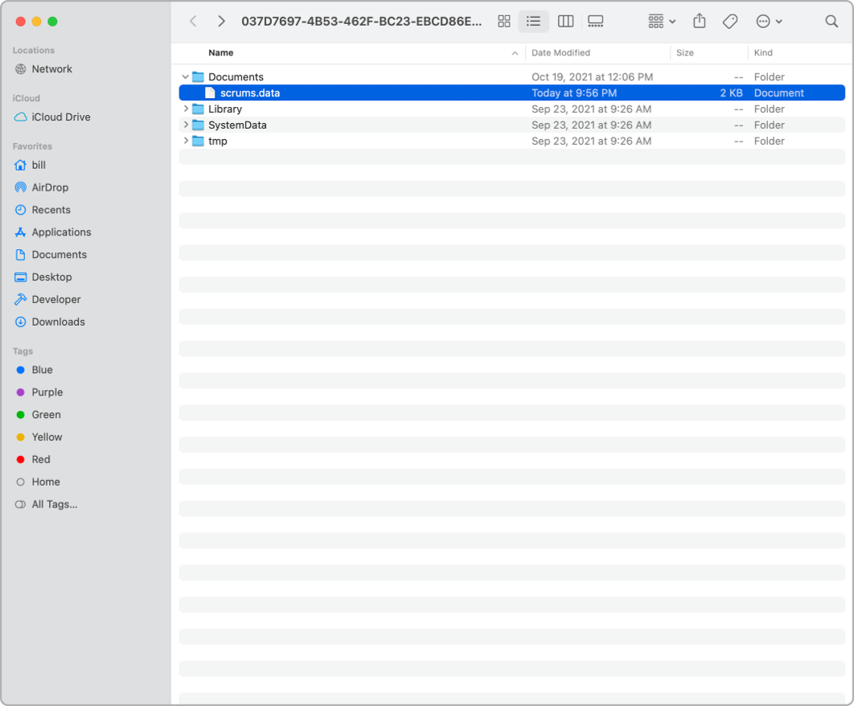Switch to gallery view
Viewport: 854px width, 706px height.
click(x=596, y=22)
